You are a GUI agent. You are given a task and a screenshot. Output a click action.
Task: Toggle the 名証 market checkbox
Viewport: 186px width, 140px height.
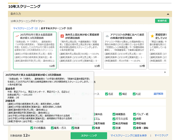(x=106, y=94)
